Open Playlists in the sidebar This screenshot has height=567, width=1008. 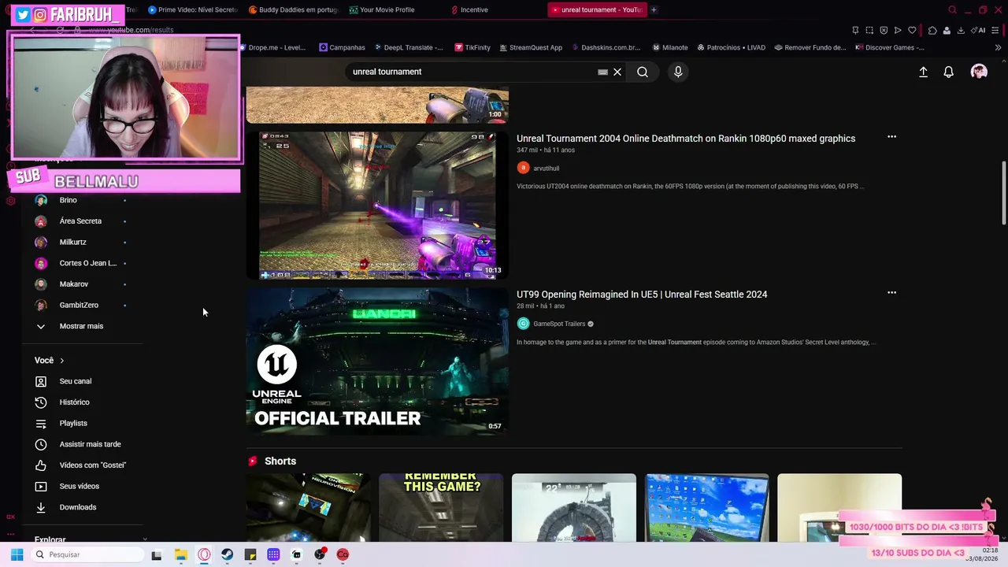[73, 424]
